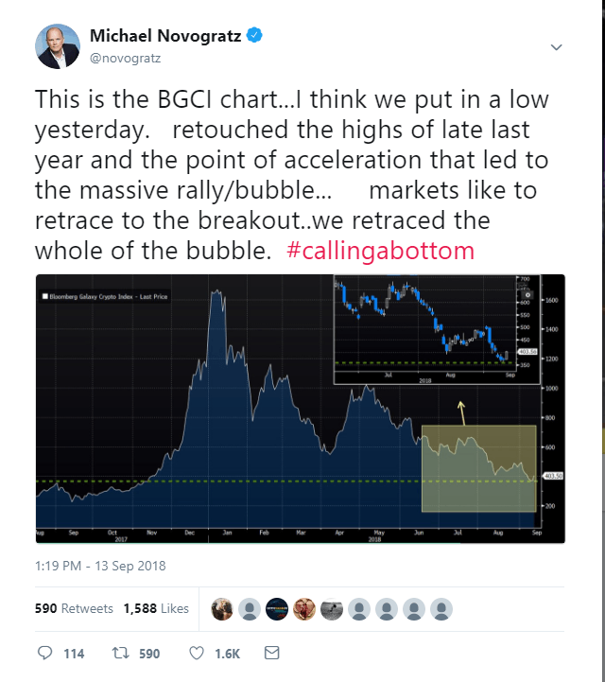View the 590 Retweets list

point(74,608)
